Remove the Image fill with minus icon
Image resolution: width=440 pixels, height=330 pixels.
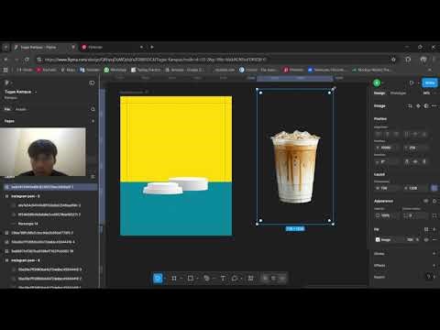(x=434, y=240)
